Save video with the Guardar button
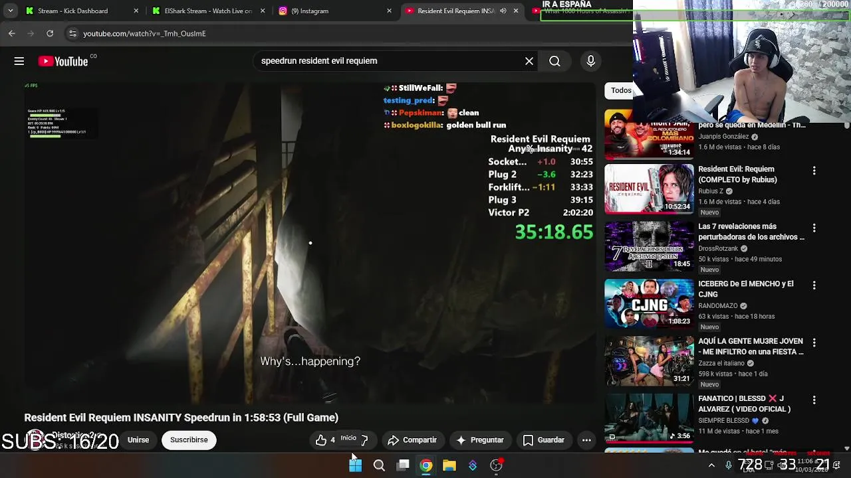 pyautogui.click(x=543, y=440)
